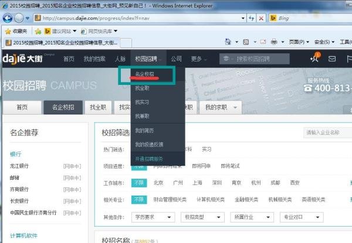
Task: Click 开通招聘服务 in the menu
Action: coord(150,159)
